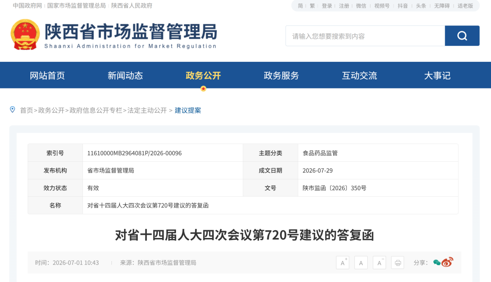This screenshot has height=282, width=491.
Task: Click 注册 link
Action: click(x=344, y=5)
